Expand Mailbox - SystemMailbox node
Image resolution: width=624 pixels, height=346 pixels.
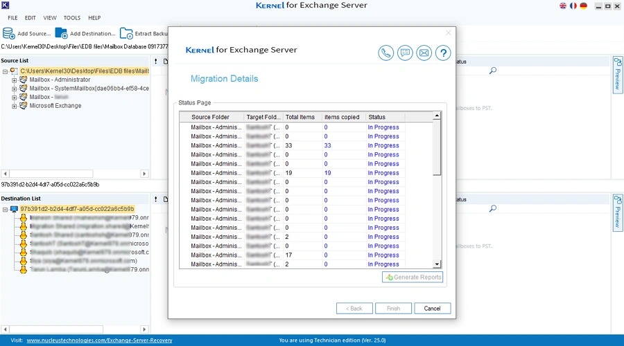click(x=15, y=89)
